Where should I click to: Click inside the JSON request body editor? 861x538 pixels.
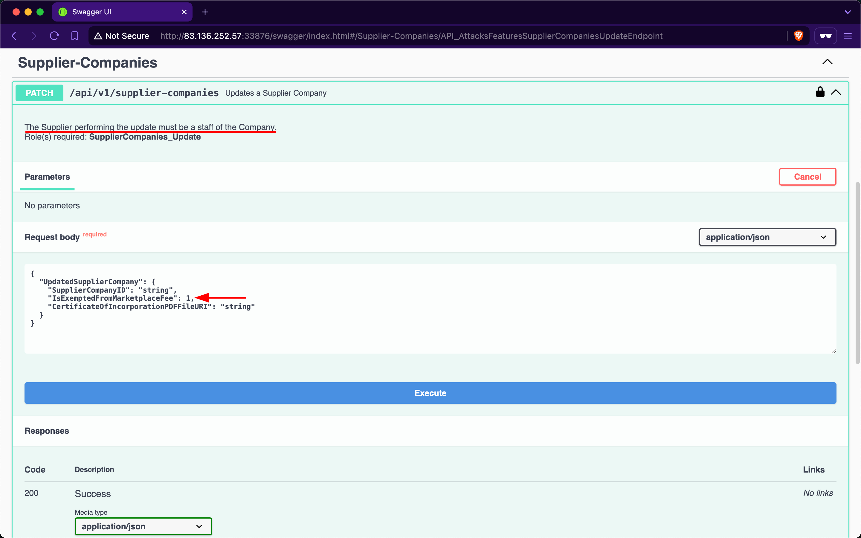coord(430,308)
